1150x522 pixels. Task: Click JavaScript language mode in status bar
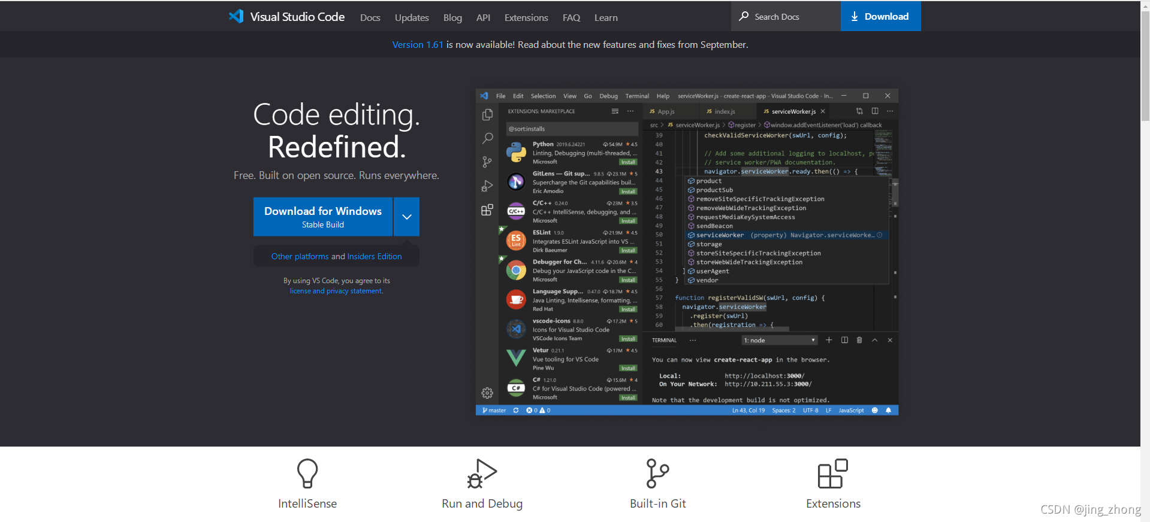[x=851, y=410]
